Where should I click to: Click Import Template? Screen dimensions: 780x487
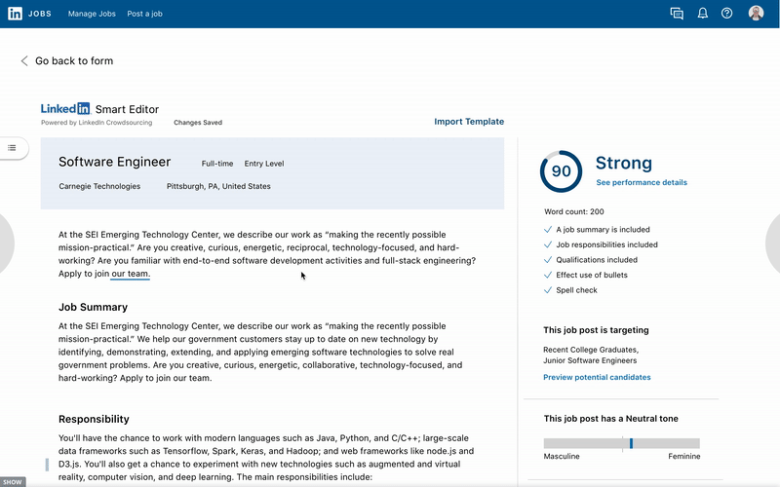point(469,121)
